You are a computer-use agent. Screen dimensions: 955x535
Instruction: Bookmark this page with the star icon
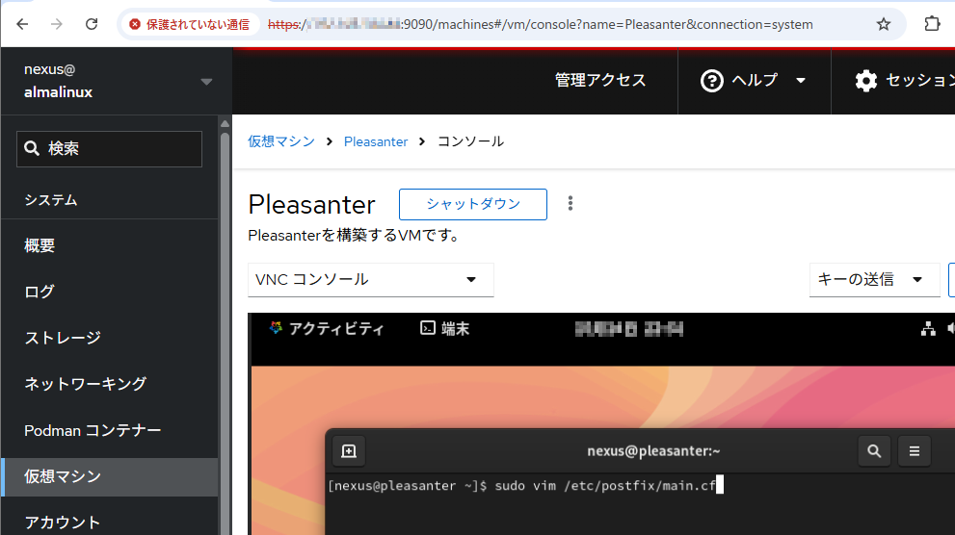883,24
